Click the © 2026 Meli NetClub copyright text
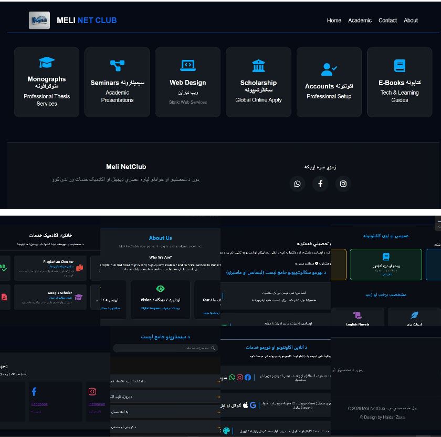The height and width of the screenshot is (437, 441). tap(383, 408)
